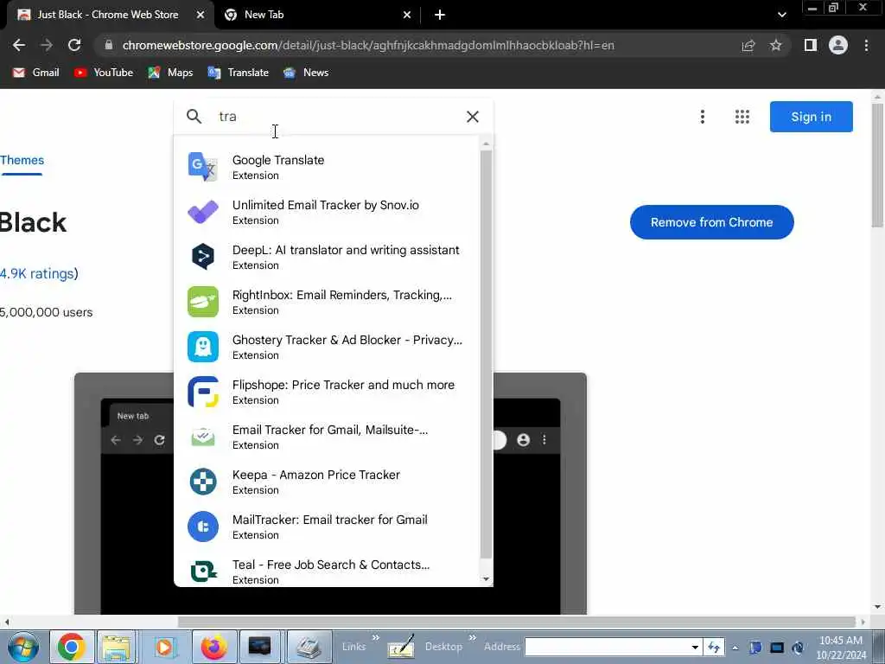
Task: Open Firefox from the taskbar
Action: pos(213,647)
